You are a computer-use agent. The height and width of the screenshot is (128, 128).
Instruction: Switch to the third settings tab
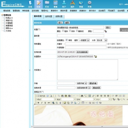[x=59, y=17]
